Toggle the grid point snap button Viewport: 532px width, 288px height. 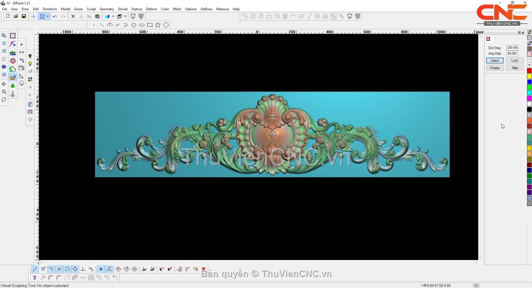(x=101, y=269)
